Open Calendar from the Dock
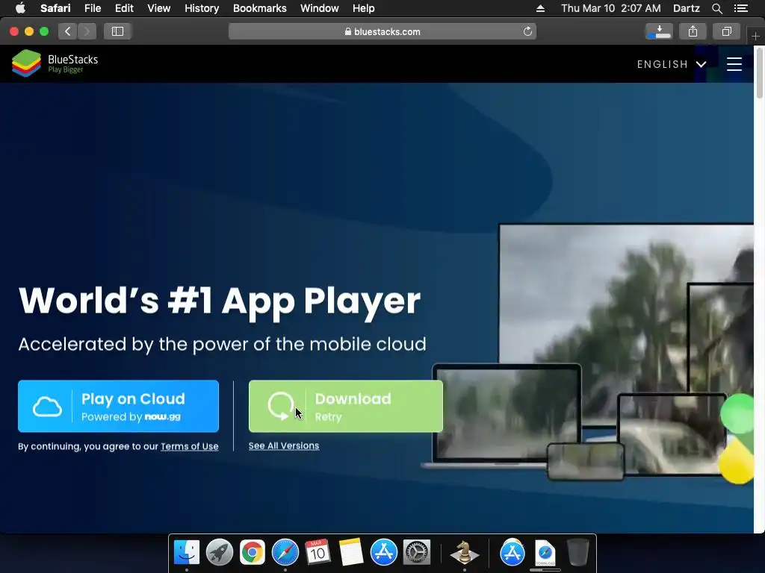Screen dimensions: 765x573 click(x=318, y=552)
